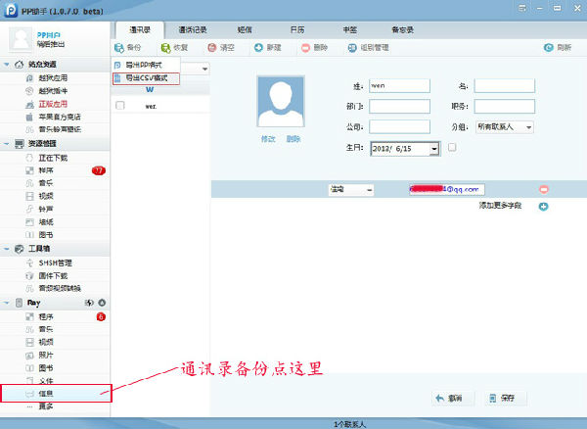Click the contact avatar photo
The height and width of the screenshot is (429, 587).
tap(281, 102)
